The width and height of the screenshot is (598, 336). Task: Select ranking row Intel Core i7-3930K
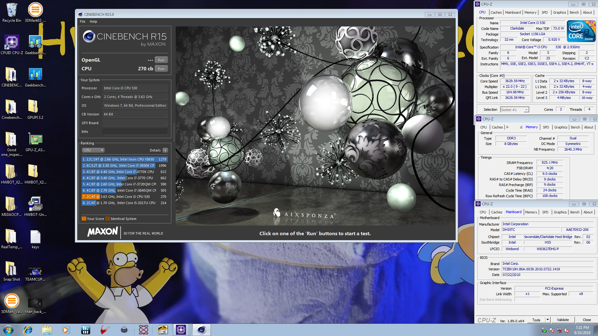click(125, 166)
